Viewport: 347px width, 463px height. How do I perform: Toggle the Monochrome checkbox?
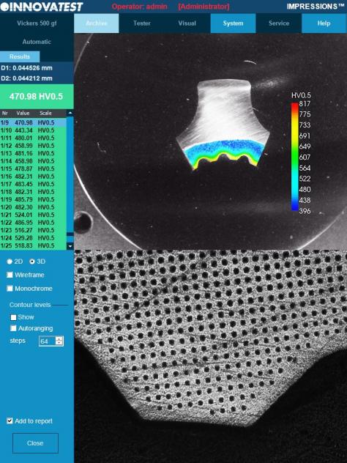(x=10, y=289)
